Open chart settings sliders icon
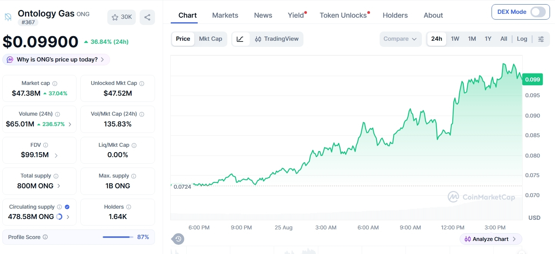Screen dimensions: 555x254 [541, 39]
